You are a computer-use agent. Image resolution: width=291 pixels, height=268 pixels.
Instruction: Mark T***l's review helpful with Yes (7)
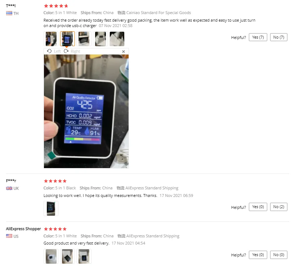[258, 37]
